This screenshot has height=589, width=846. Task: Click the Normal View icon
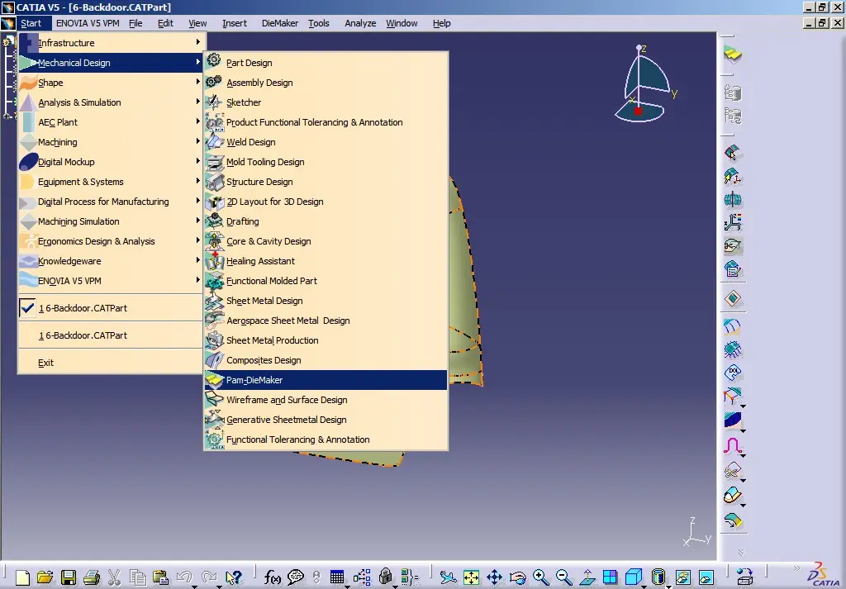(x=587, y=577)
